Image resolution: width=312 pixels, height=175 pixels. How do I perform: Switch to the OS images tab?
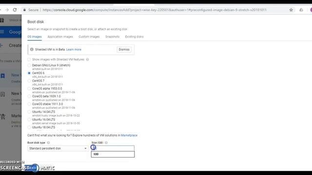35,37
